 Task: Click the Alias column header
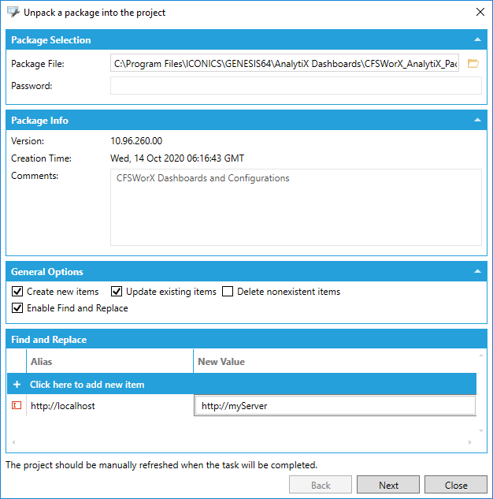point(109,362)
